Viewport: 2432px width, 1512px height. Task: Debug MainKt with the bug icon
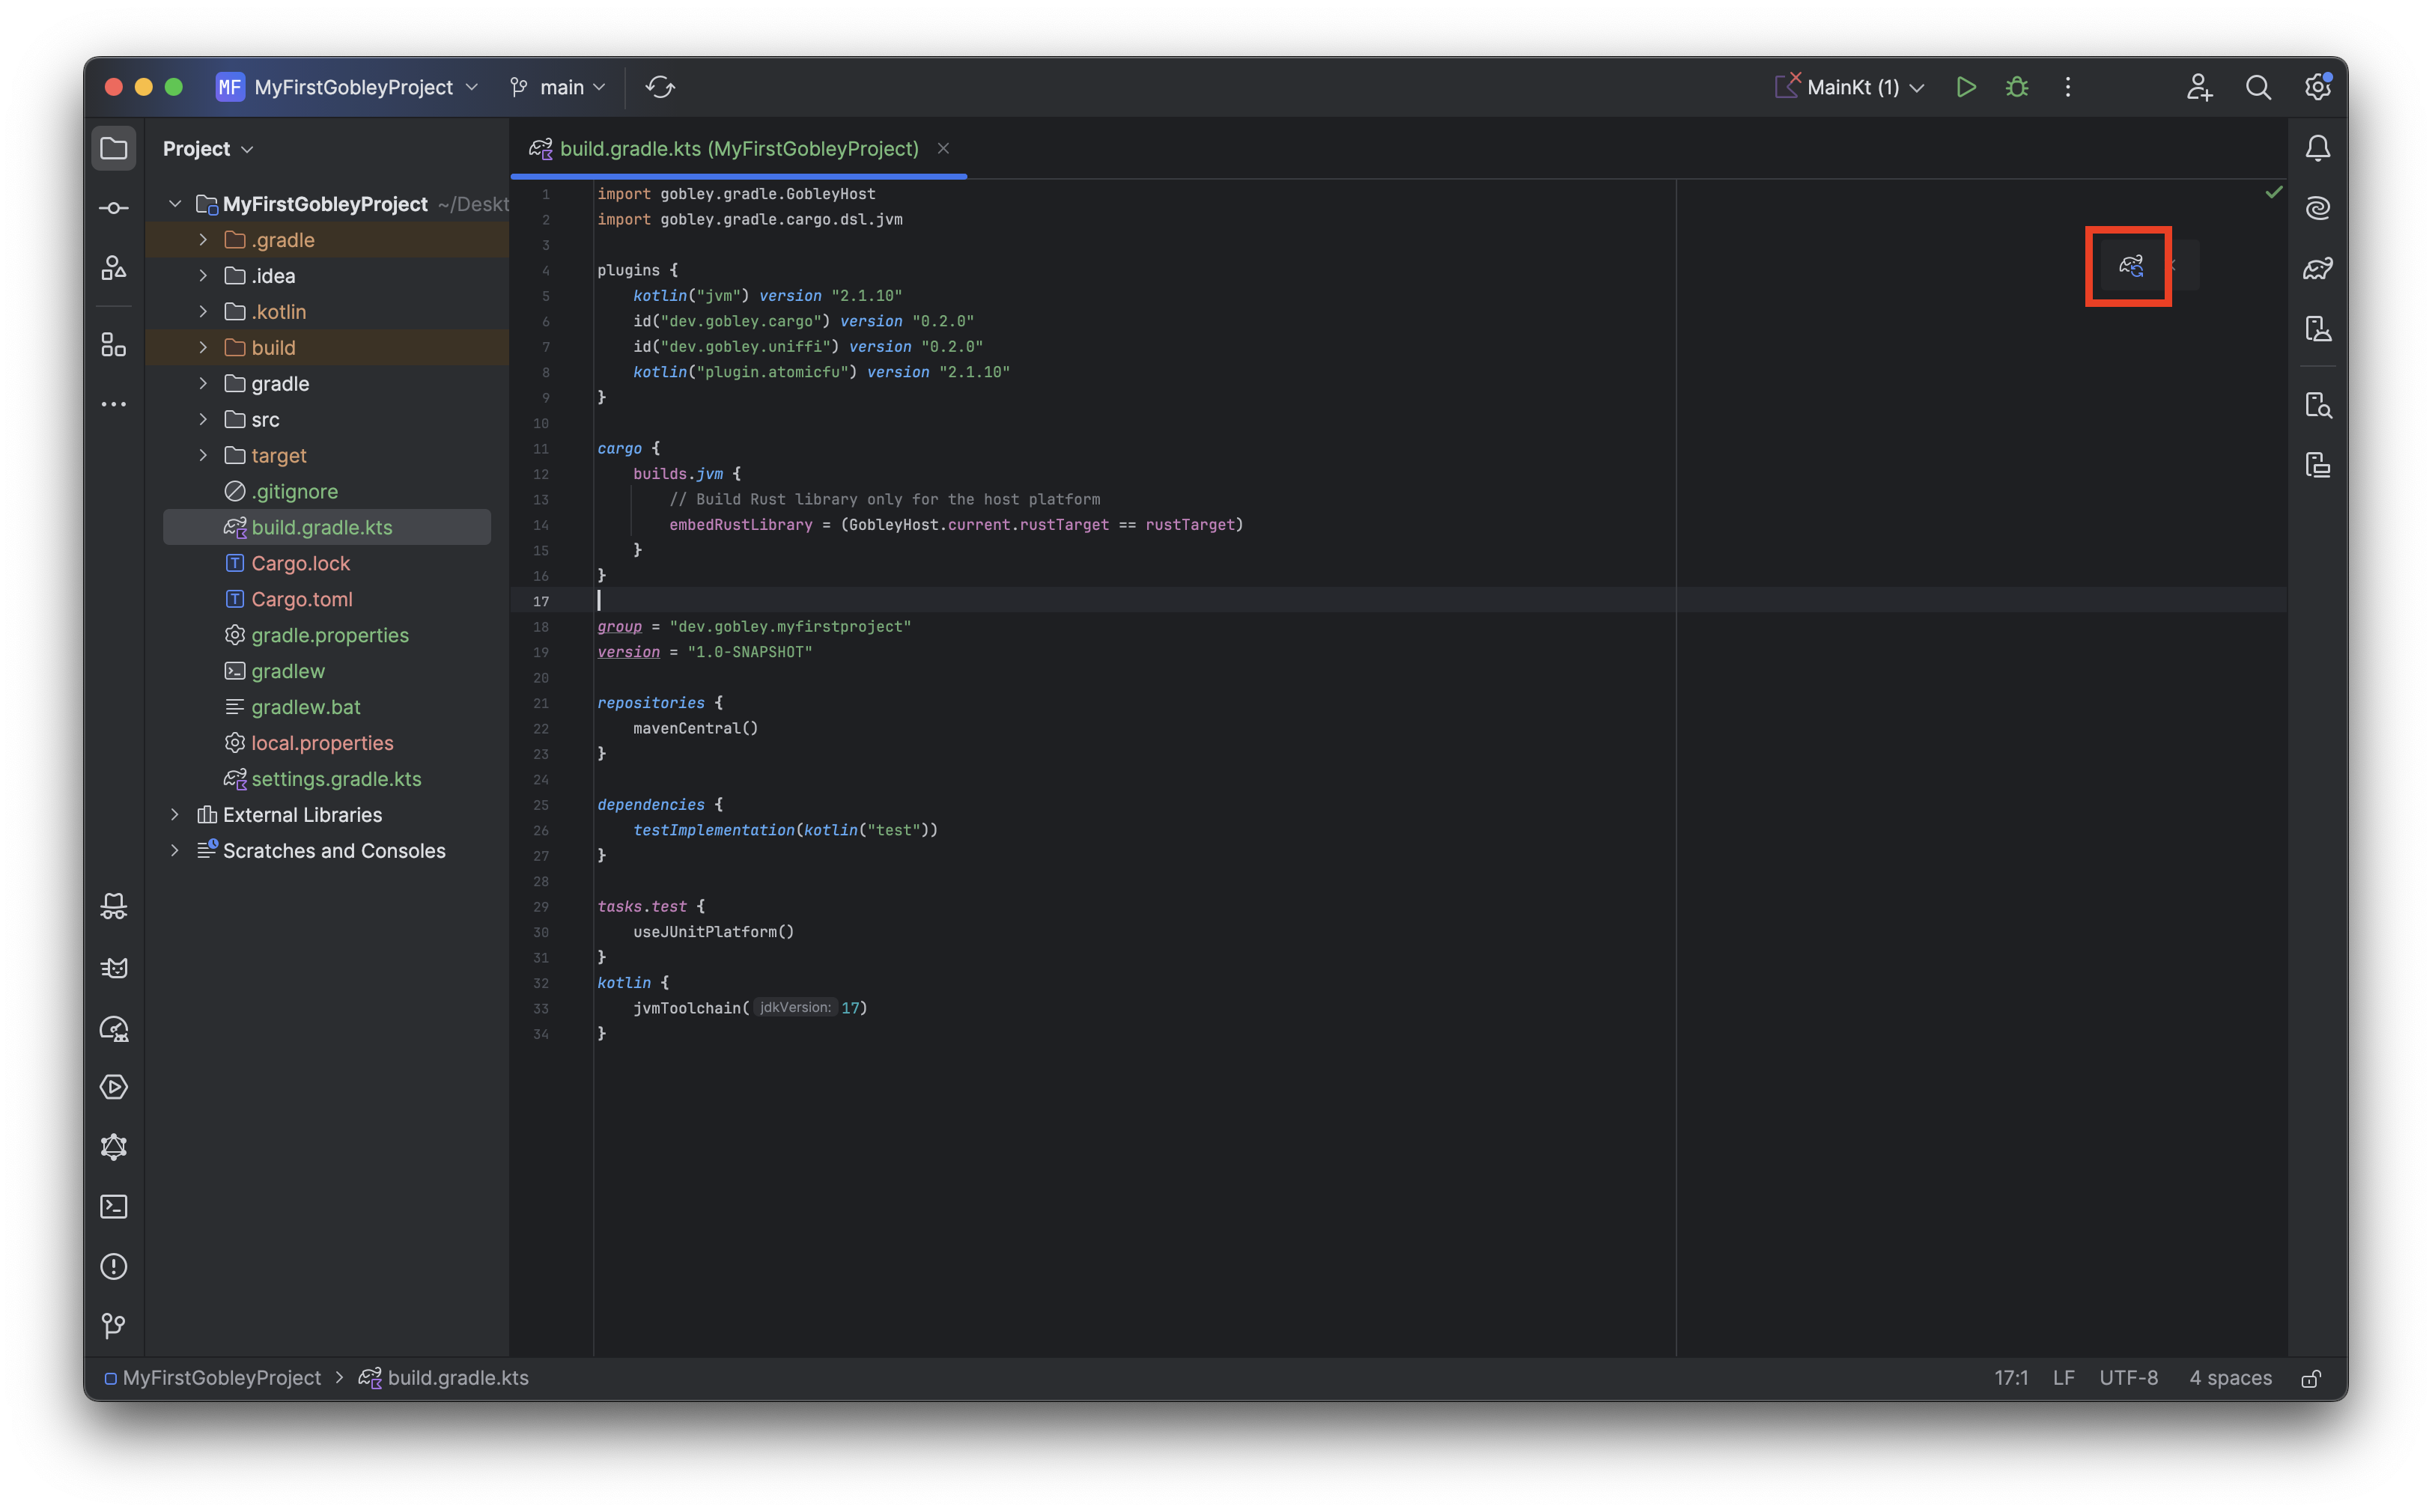click(x=2016, y=87)
